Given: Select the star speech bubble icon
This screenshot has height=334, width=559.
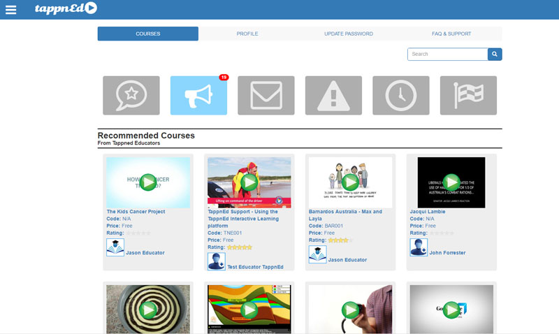Looking at the screenshot, I should (126, 96).
